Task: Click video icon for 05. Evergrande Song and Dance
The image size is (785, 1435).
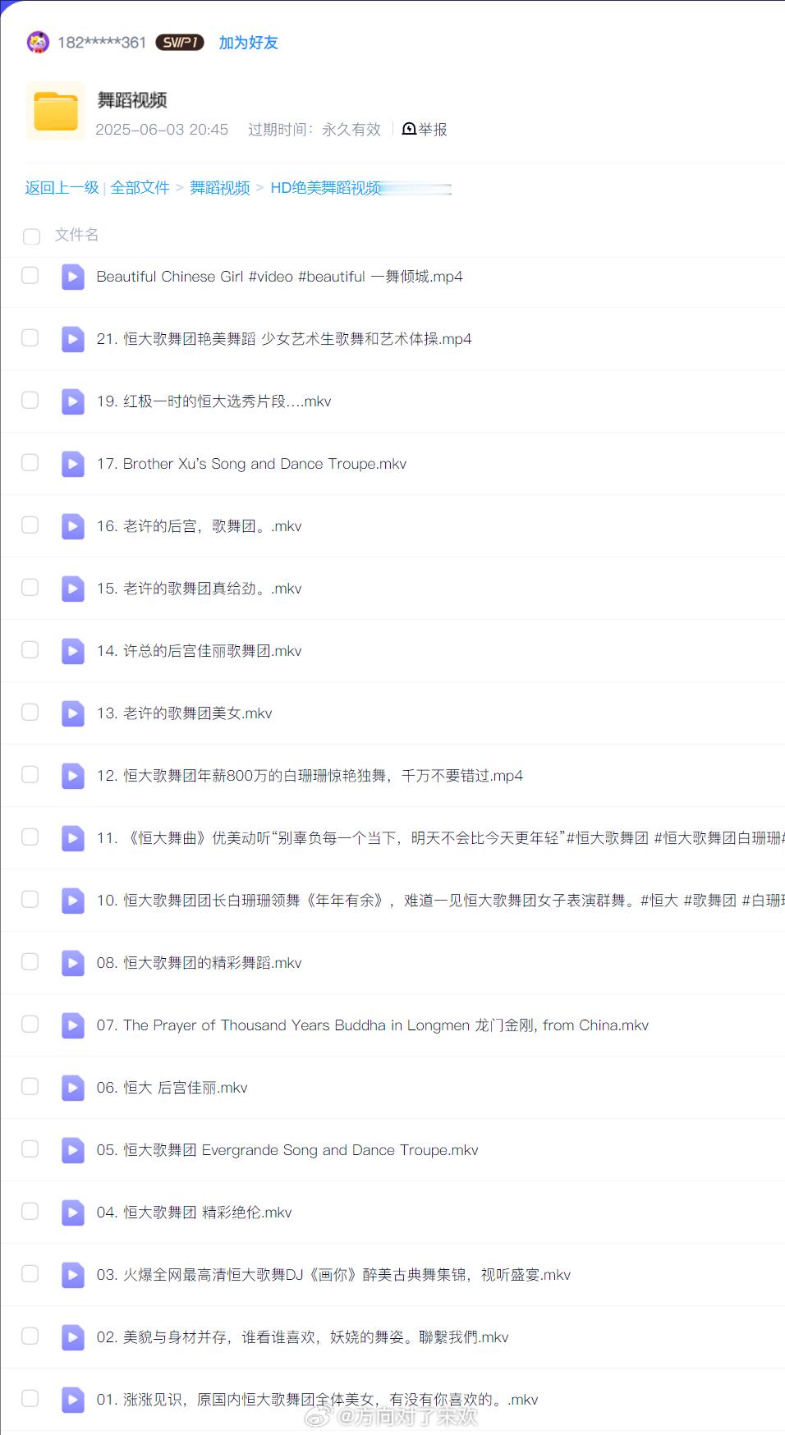Action: point(73,1150)
